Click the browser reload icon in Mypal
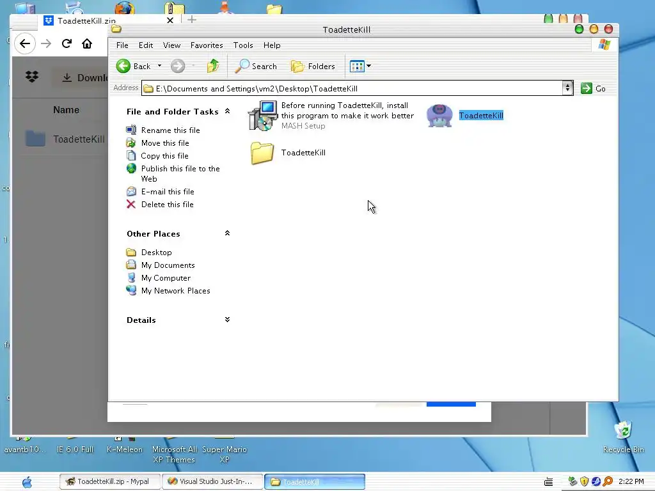This screenshot has height=491, width=655. pyautogui.click(x=67, y=43)
